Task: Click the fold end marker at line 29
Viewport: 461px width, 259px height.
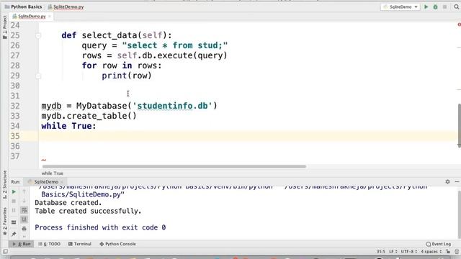Action: [38, 76]
